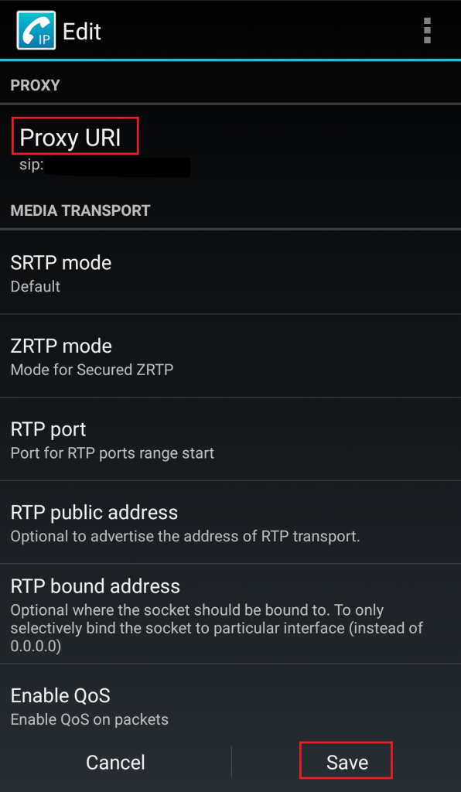Edit the RTP port setting
Viewport: 461px width, 792px height.
pyautogui.click(x=230, y=439)
